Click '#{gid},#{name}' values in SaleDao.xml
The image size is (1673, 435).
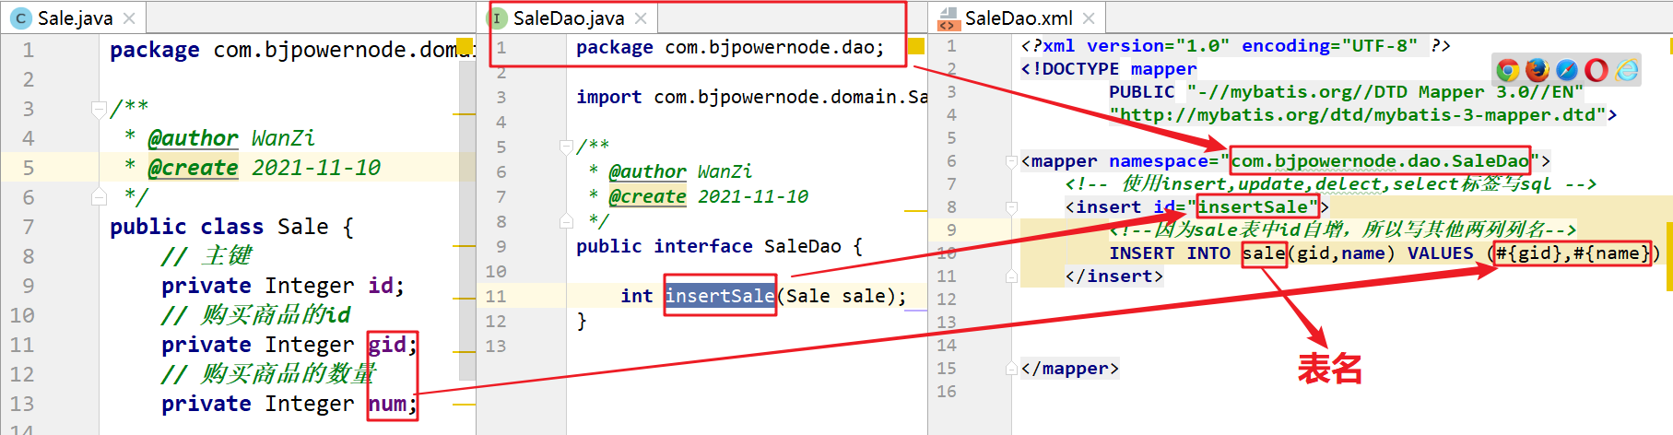[1573, 253]
